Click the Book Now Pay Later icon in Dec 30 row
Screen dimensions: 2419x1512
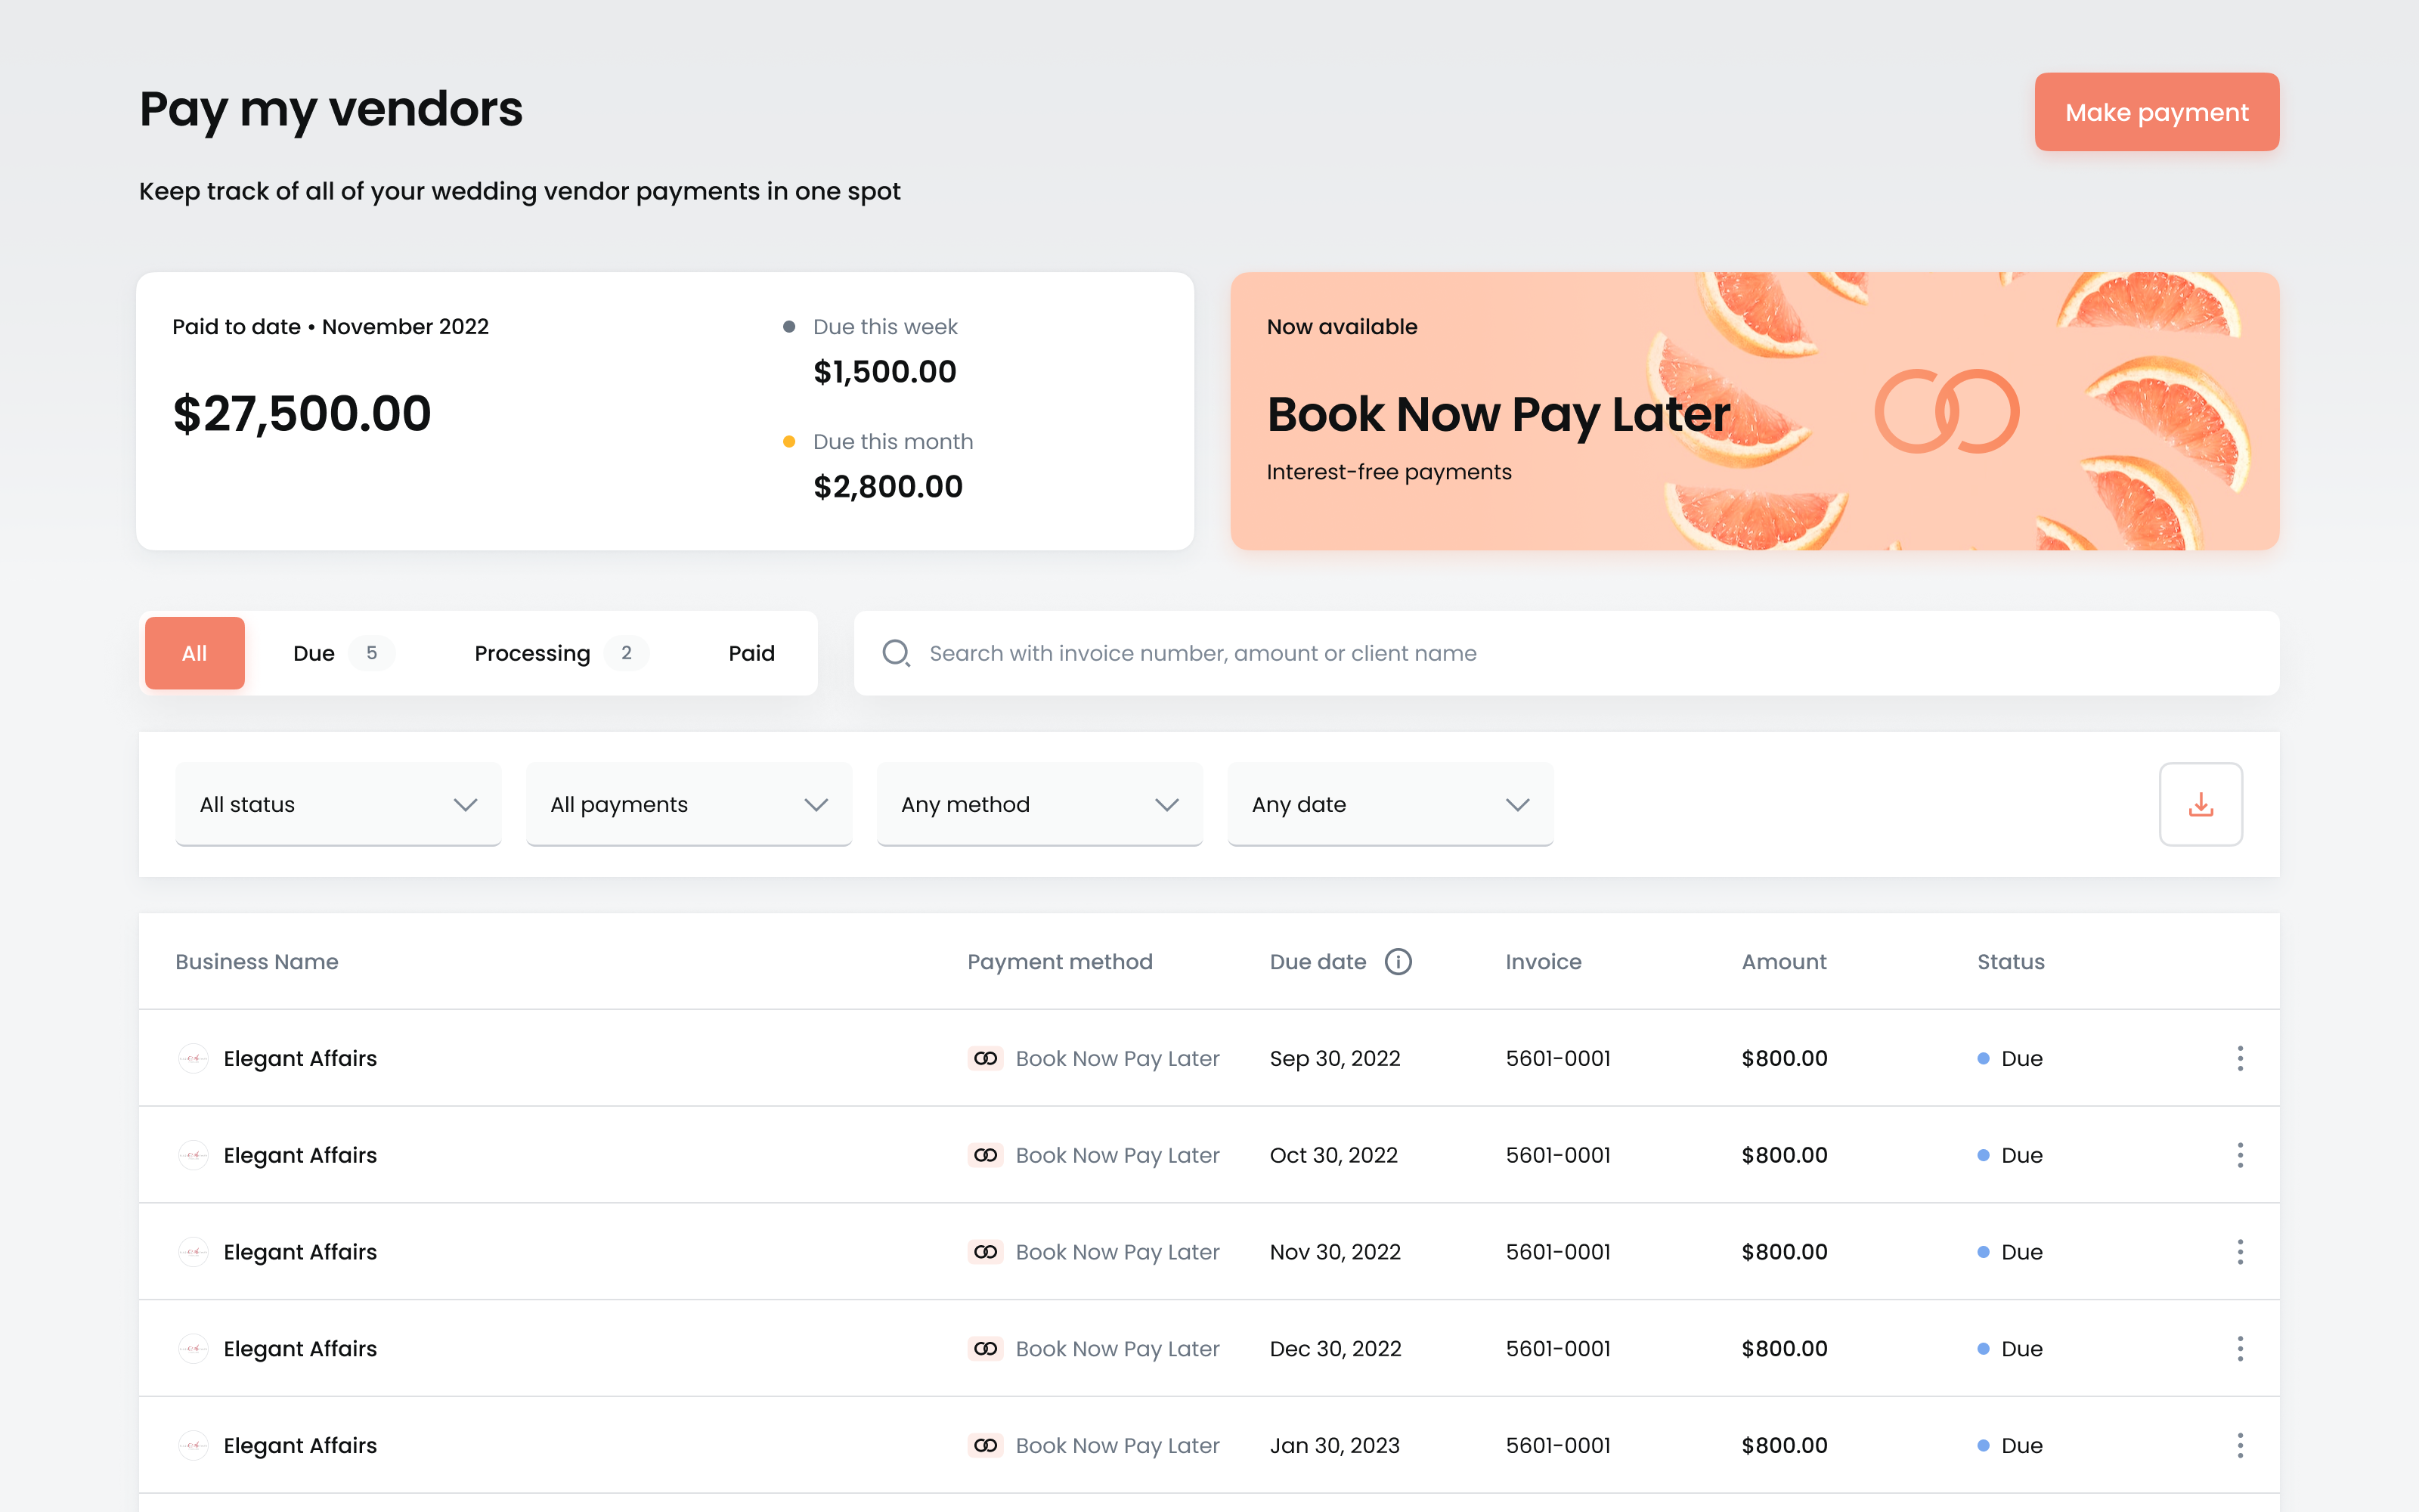pyautogui.click(x=986, y=1349)
